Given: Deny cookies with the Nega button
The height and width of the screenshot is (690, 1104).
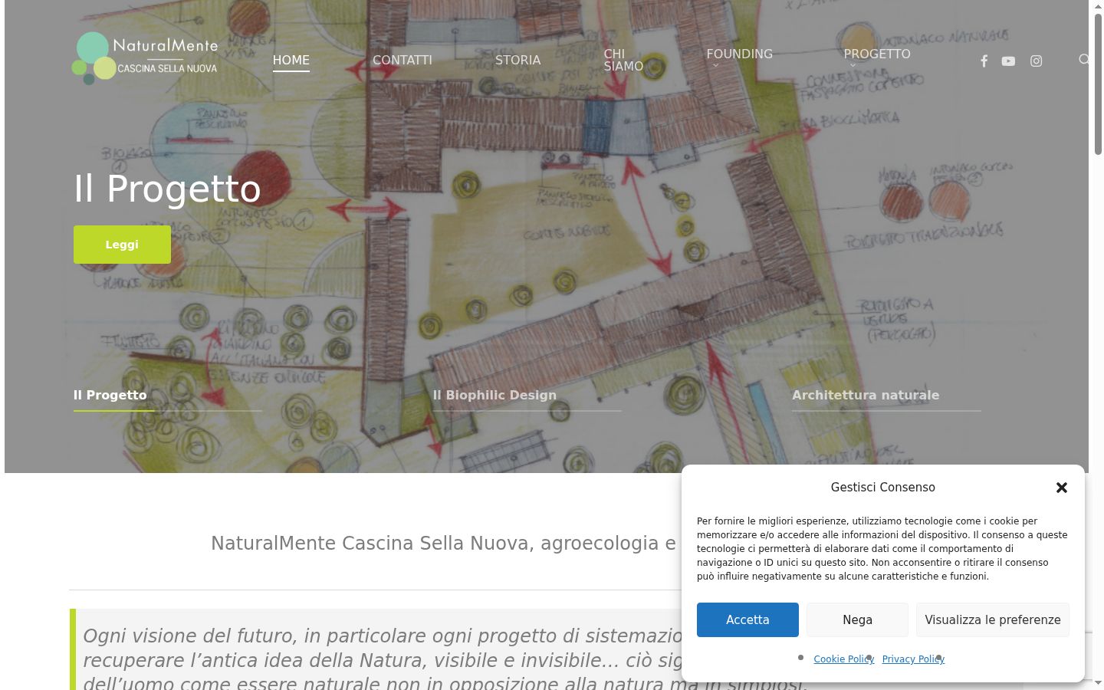Looking at the screenshot, I should click(x=857, y=619).
